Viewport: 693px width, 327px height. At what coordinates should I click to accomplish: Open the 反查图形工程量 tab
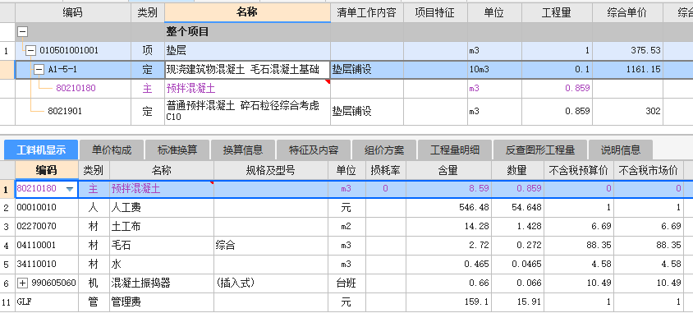pyautogui.click(x=540, y=150)
